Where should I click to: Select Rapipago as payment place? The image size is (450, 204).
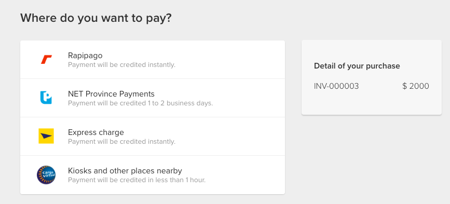[x=153, y=59]
